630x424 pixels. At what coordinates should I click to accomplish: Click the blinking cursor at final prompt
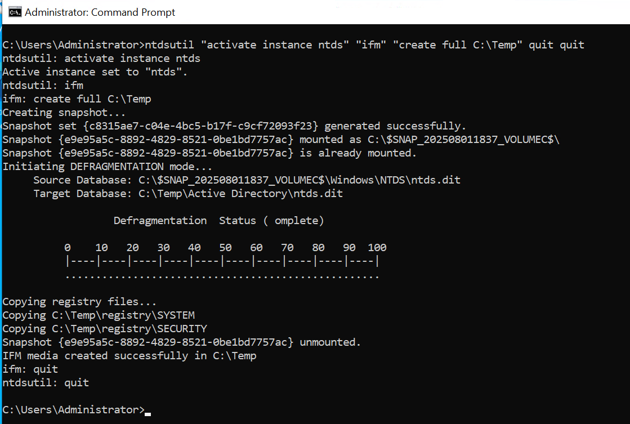148,414
